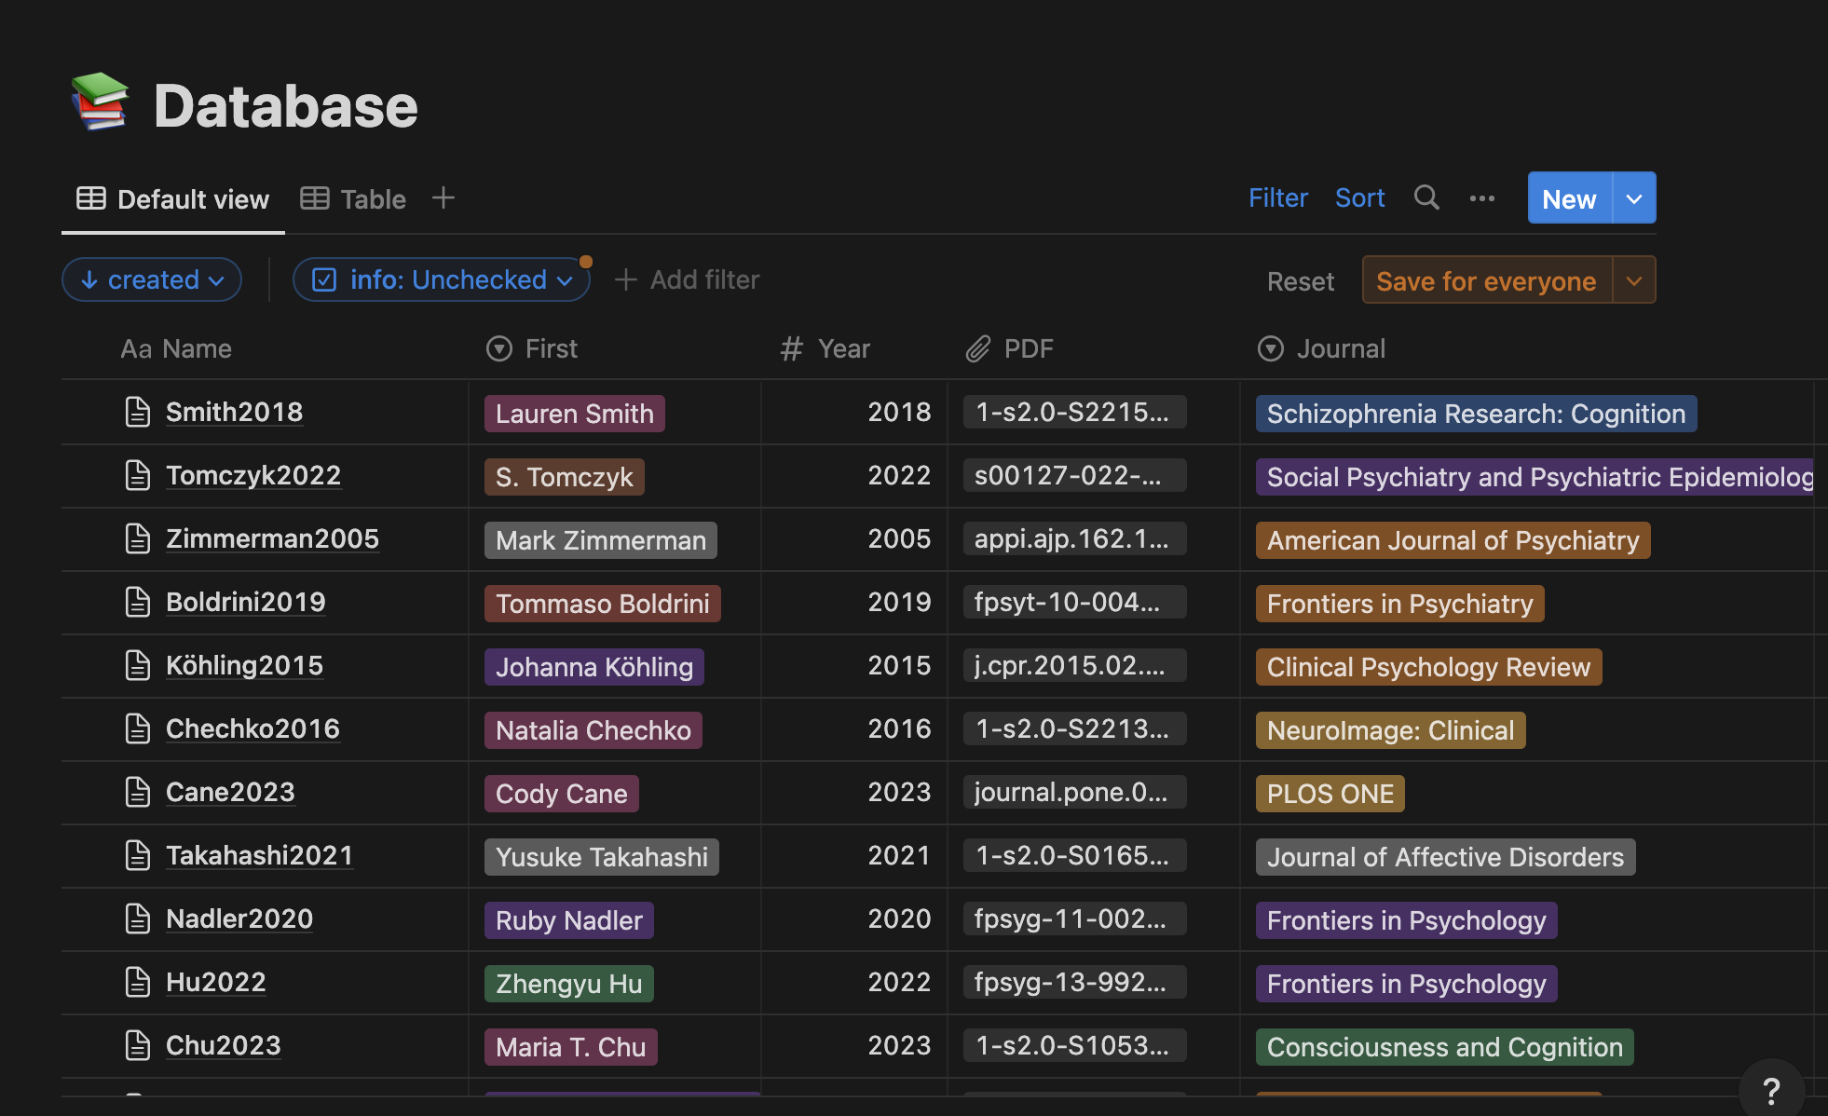Open the Smith2018 page icon
The height and width of the screenshot is (1116, 1828).
pyautogui.click(x=137, y=412)
